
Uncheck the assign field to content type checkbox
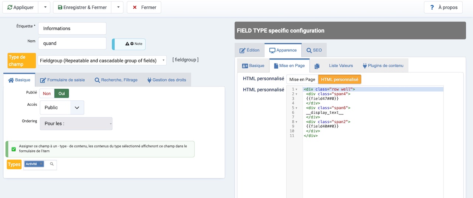coord(14,149)
